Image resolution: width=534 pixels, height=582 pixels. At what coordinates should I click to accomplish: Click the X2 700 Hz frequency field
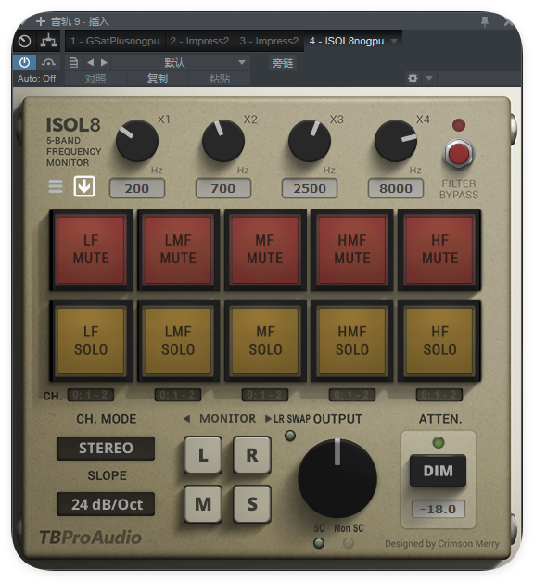click(x=223, y=188)
